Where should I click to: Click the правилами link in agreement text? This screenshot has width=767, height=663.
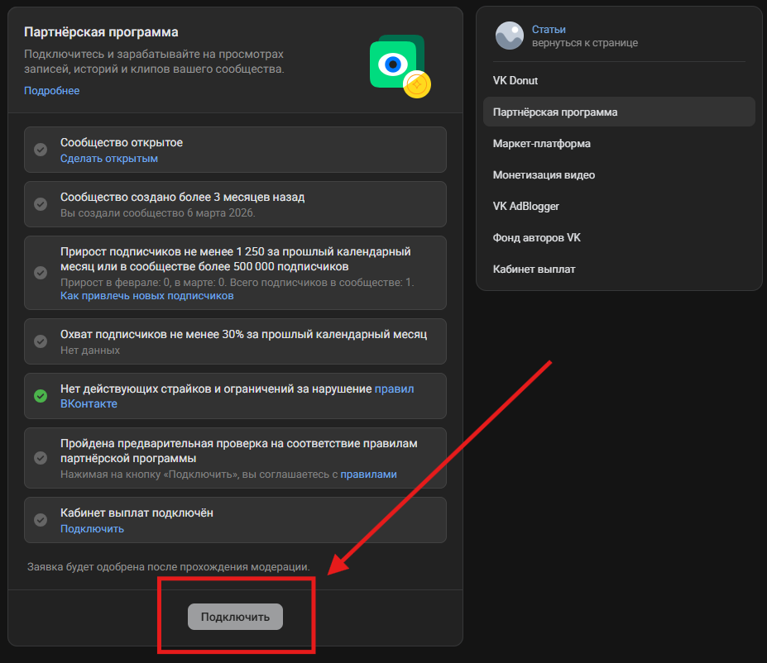[368, 475]
